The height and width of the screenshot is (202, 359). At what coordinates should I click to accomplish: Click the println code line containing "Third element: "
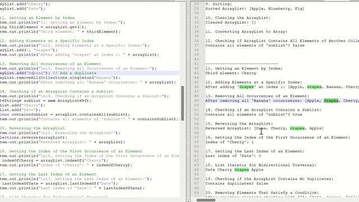[x=60, y=31]
